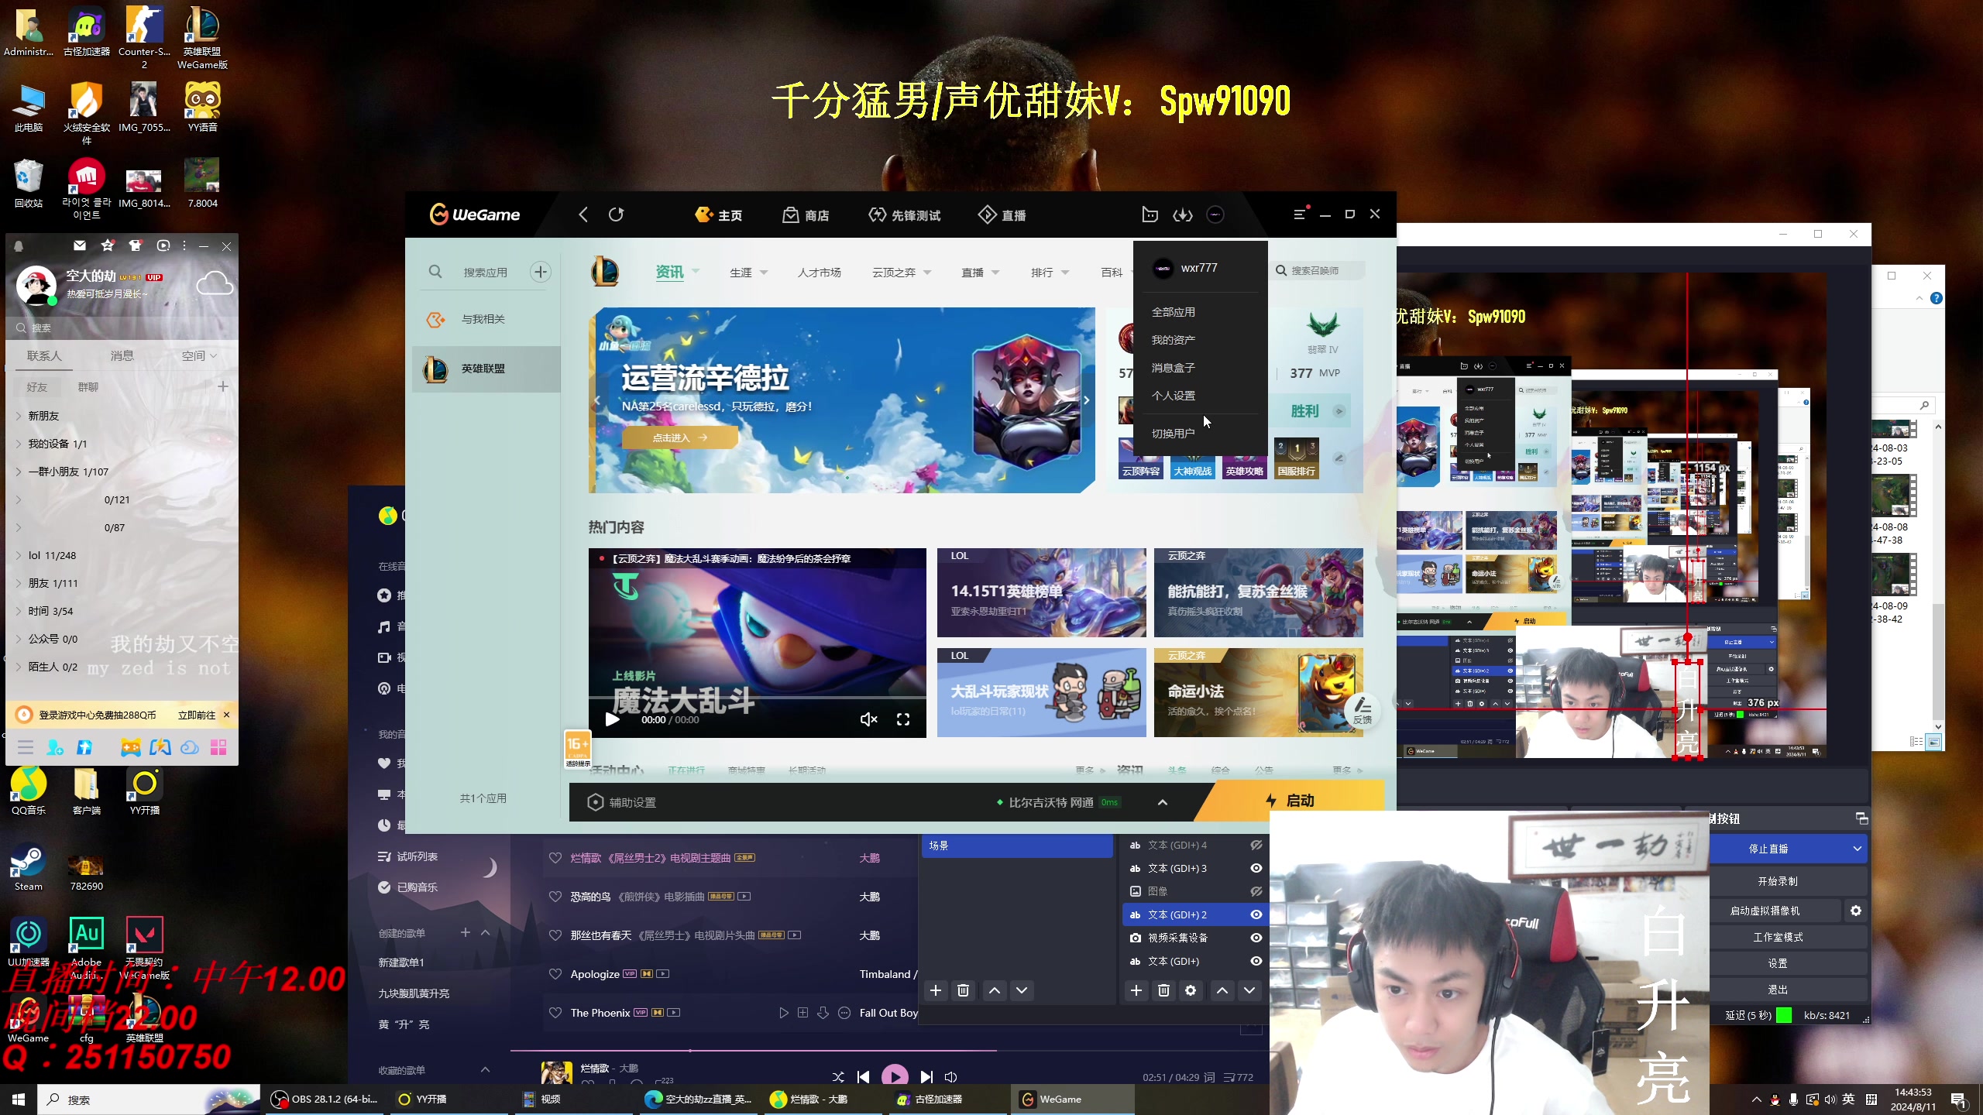Collapse the 创建的歌单 section
The height and width of the screenshot is (1115, 1983).
[486, 932]
